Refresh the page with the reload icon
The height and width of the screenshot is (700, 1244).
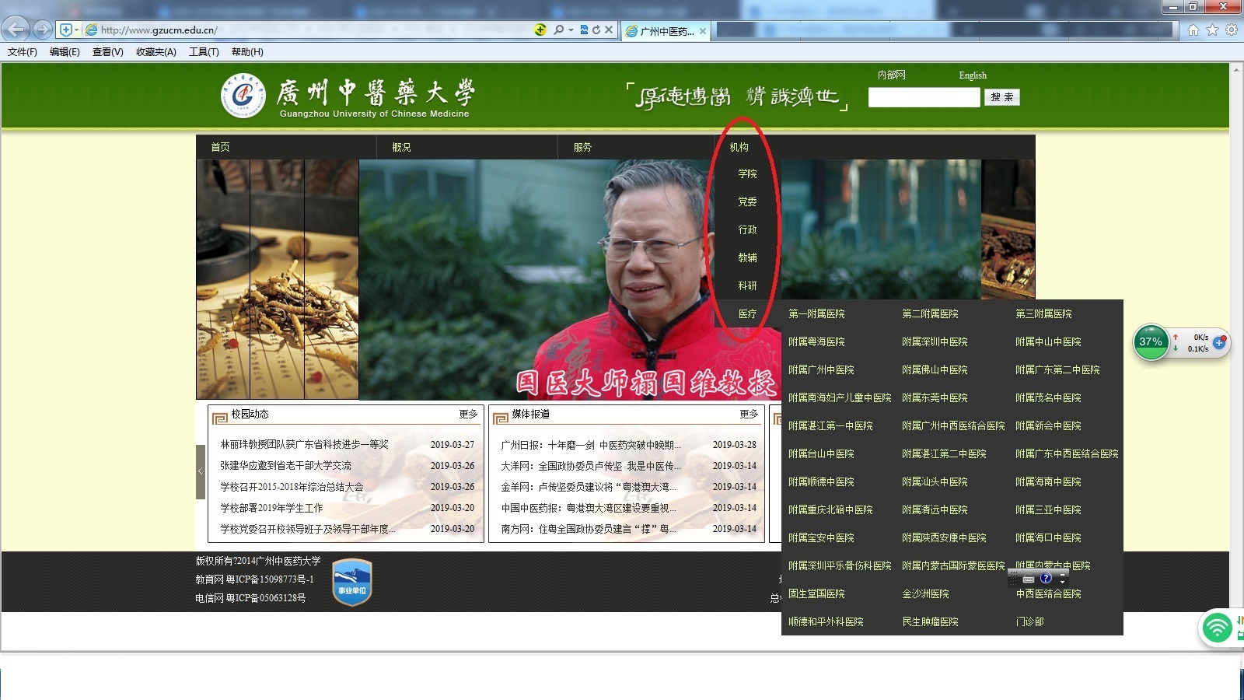(x=596, y=30)
